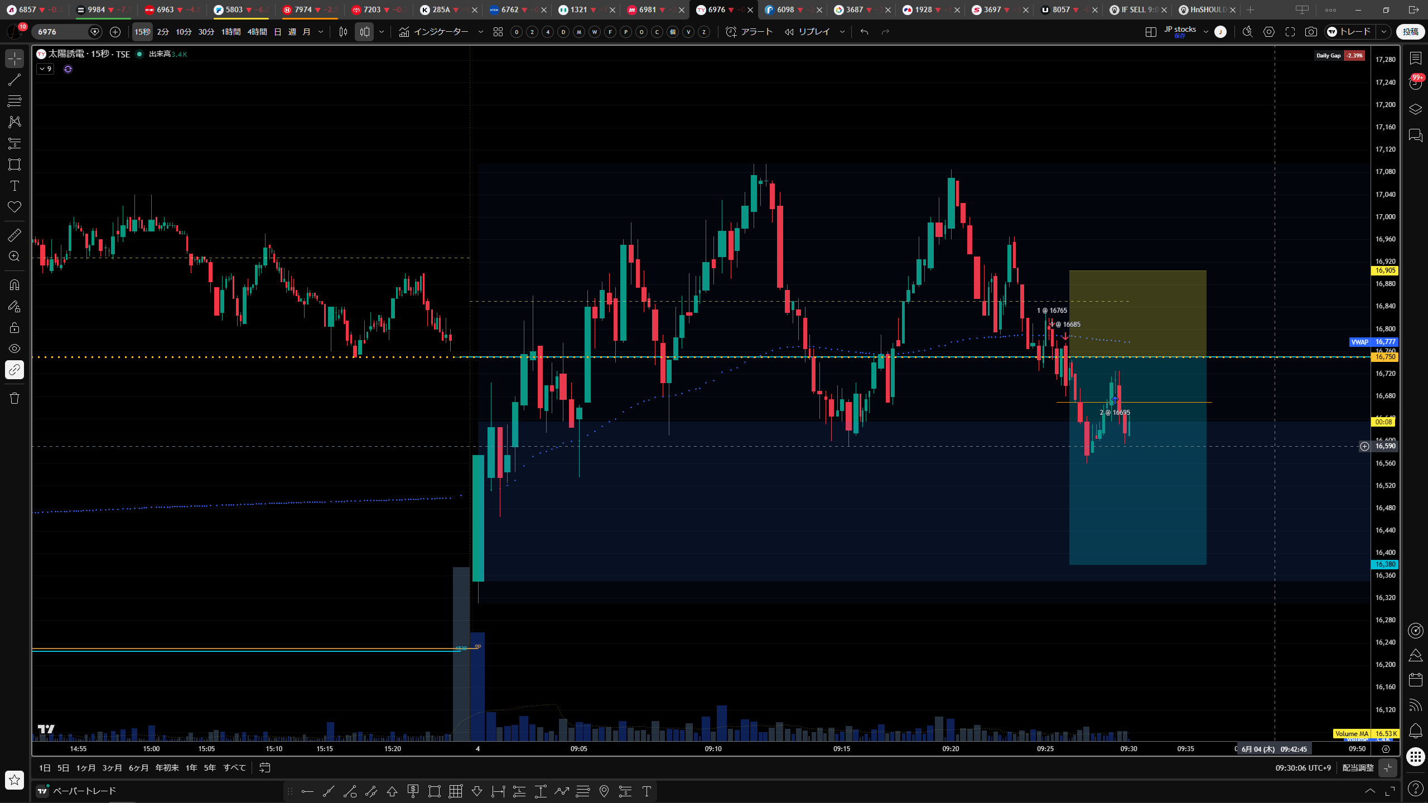
Task: Open chart settings hexagon icon
Action: click(x=1269, y=32)
